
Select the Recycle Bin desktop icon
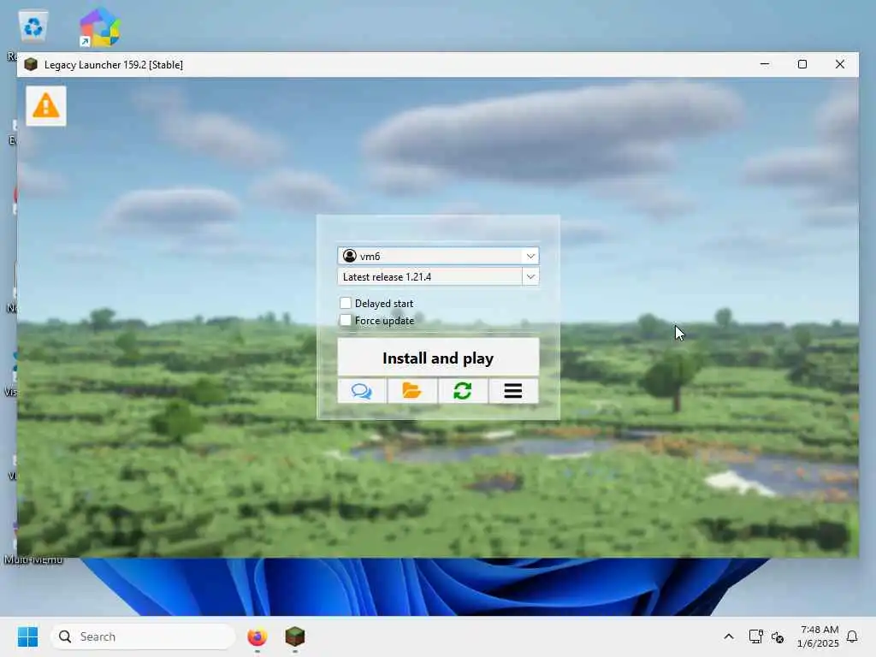pos(33,27)
